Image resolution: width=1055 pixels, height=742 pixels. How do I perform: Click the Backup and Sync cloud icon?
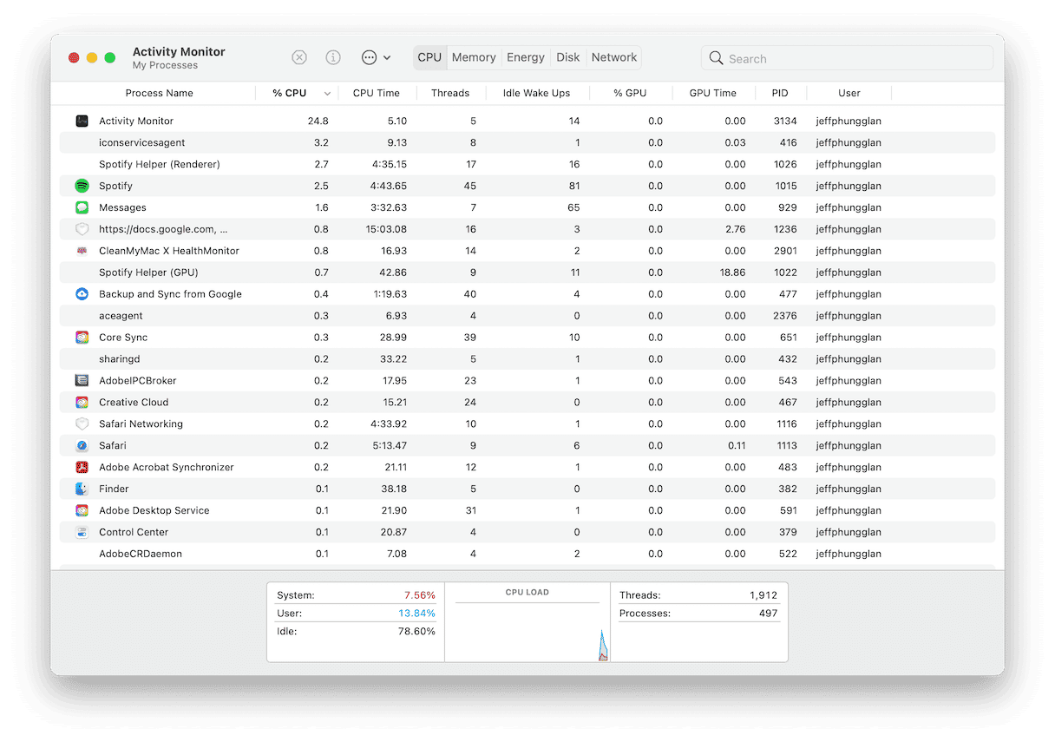tap(82, 294)
